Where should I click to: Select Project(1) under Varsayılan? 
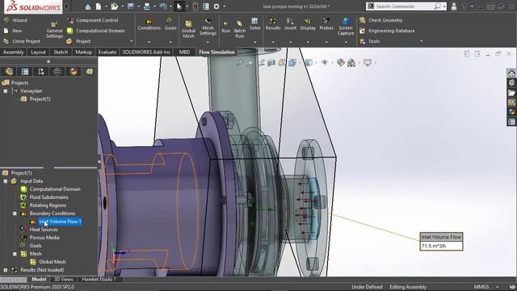[40, 99]
